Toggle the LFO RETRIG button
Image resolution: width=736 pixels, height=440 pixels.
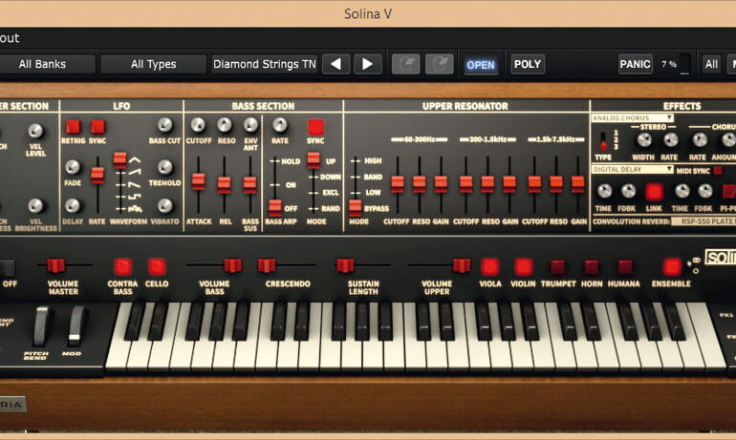click(74, 127)
